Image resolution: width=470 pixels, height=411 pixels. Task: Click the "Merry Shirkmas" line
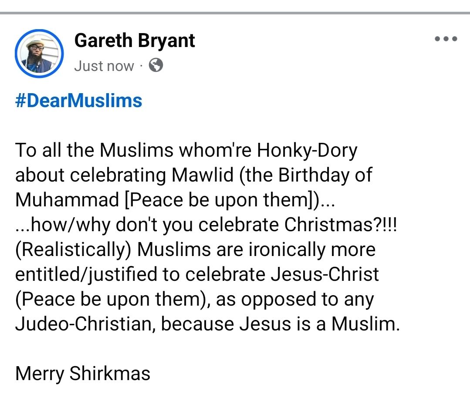coord(83,374)
